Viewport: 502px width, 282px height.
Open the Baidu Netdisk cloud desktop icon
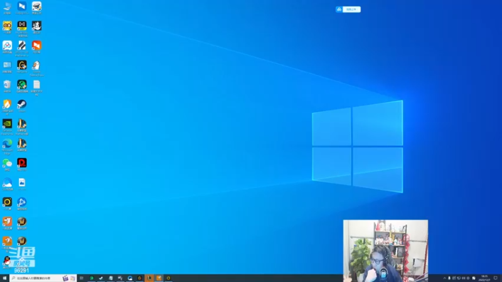coord(7,48)
